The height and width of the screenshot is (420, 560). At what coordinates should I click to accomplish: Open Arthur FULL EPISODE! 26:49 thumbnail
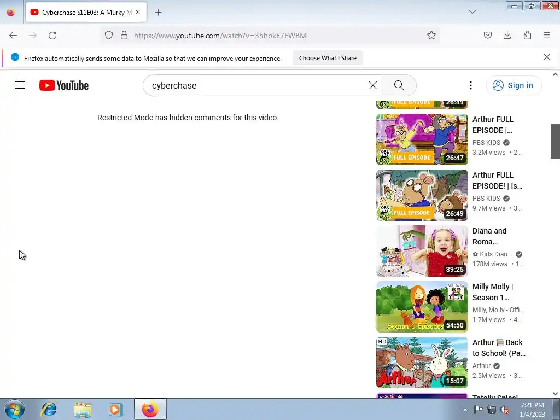[x=422, y=195]
